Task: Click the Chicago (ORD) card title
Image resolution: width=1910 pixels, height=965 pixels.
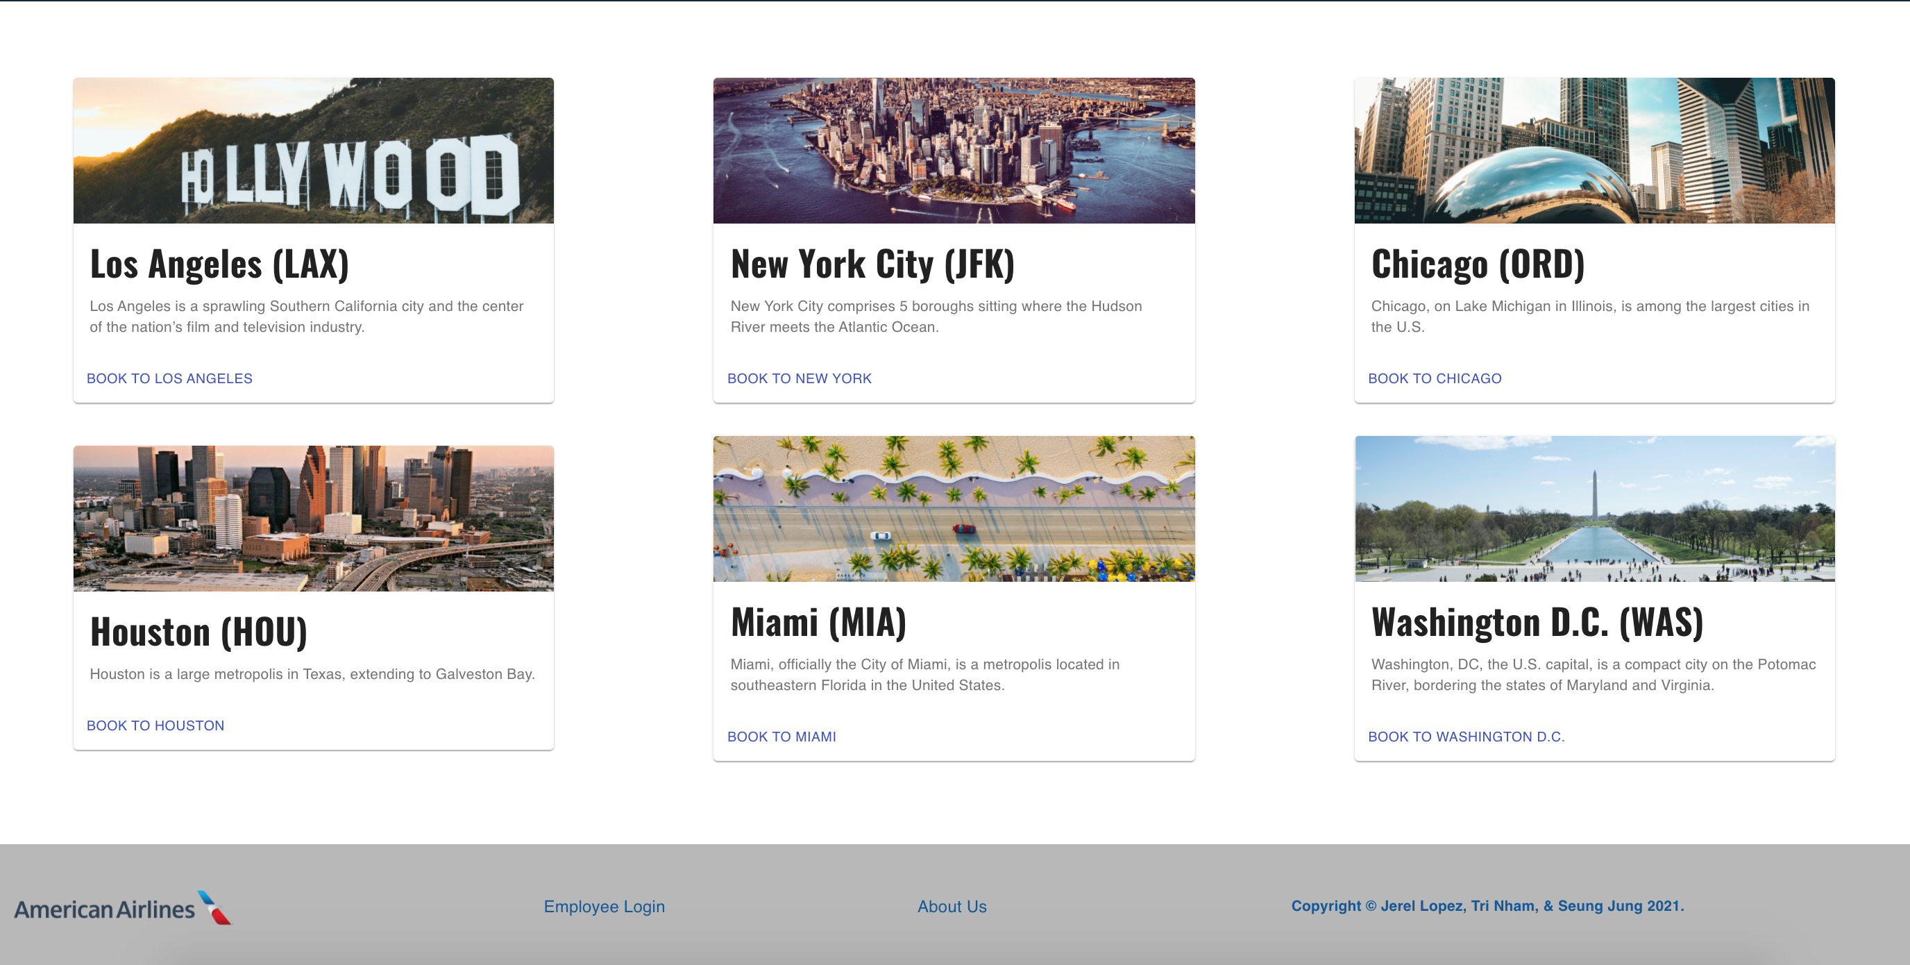Action: pyautogui.click(x=1477, y=264)
